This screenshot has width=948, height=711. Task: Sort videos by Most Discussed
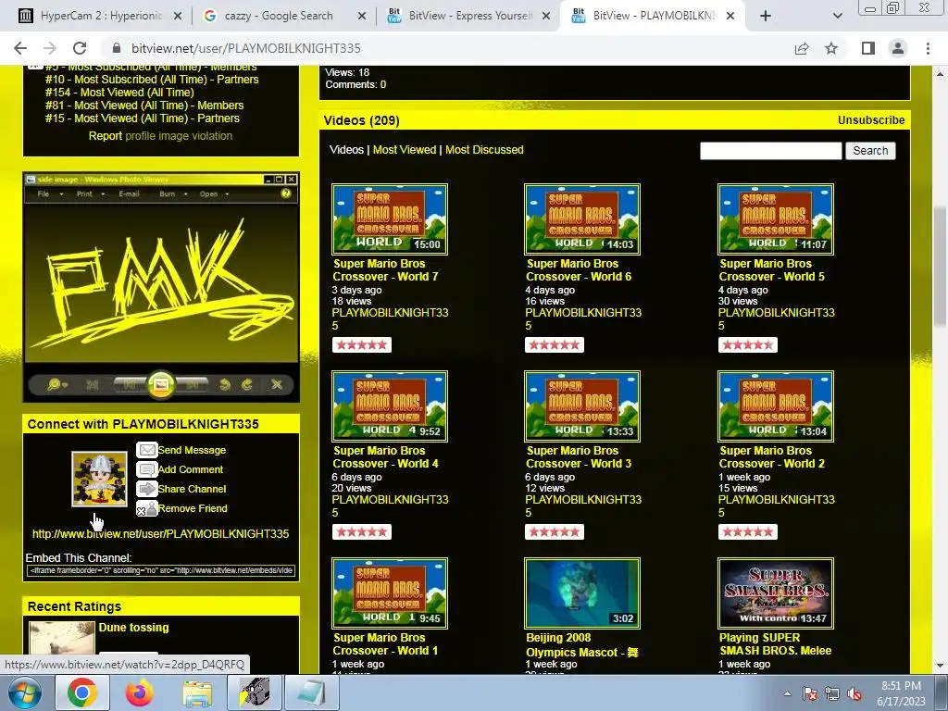[x=484, y=150]
